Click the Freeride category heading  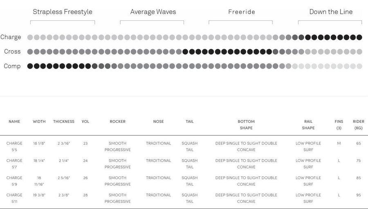click(x=242, y=12)
